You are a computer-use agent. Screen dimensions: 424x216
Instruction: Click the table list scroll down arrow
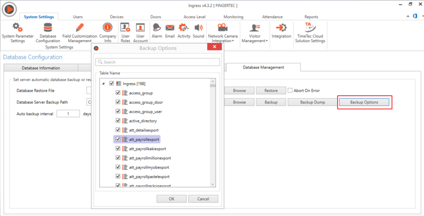[213, 184]
